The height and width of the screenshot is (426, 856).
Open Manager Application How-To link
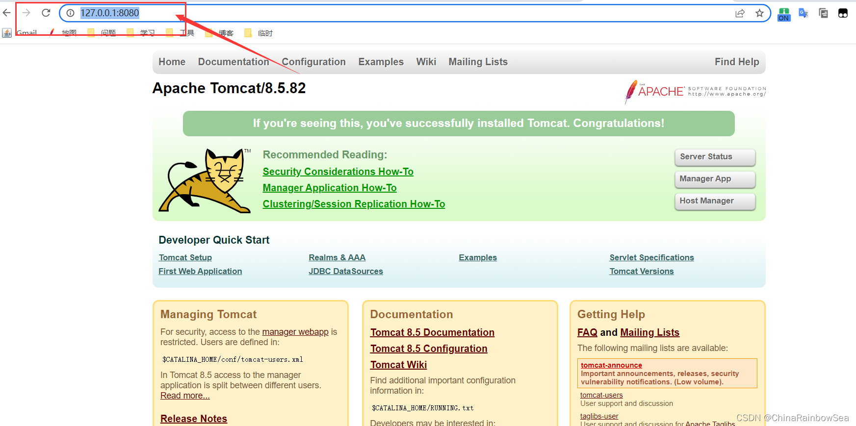(x=330, y=188)
